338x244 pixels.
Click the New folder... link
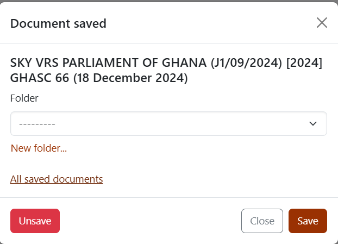[x=39, y=148]
